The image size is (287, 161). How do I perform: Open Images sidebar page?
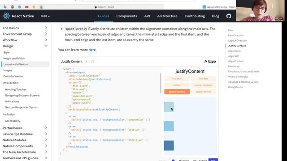click(8, 70)
